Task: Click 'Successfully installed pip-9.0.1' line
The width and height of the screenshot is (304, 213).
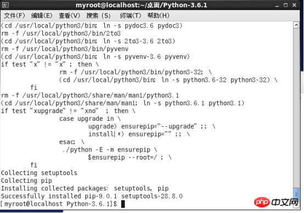Action: 92,196
